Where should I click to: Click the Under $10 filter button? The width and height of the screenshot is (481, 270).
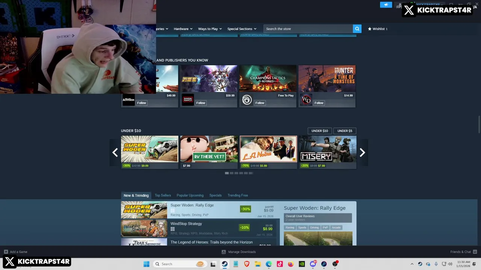tap(319, 131)
